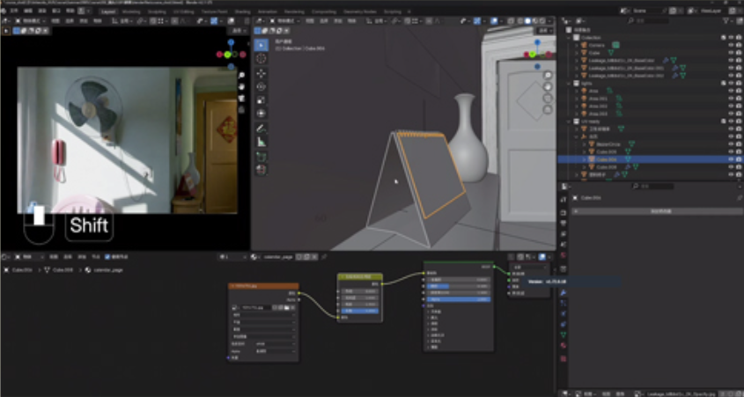The image size is (744, 397).
Task: Click green Y axis on left viewport gizmo
Action: tap(228, 55)
